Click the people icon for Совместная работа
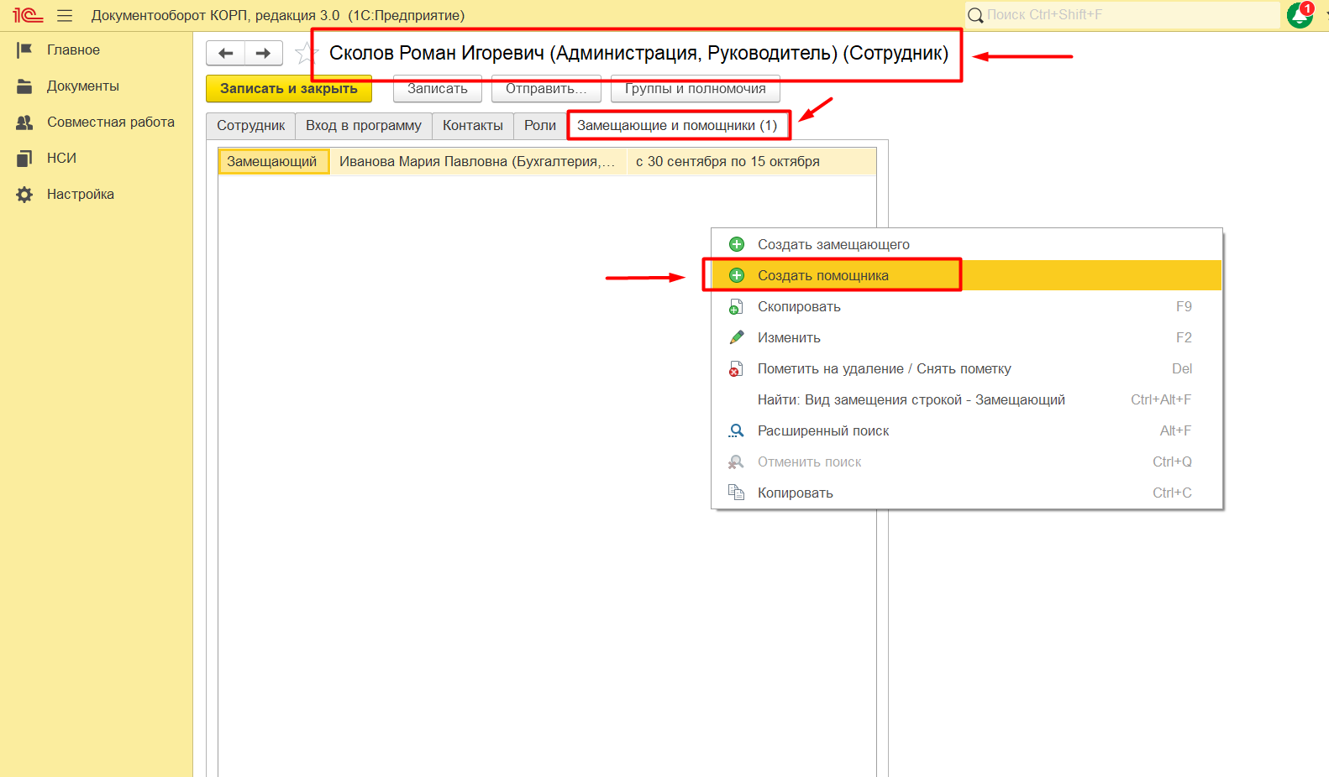This screenshot has height=777, width=1329. (24, 123)
